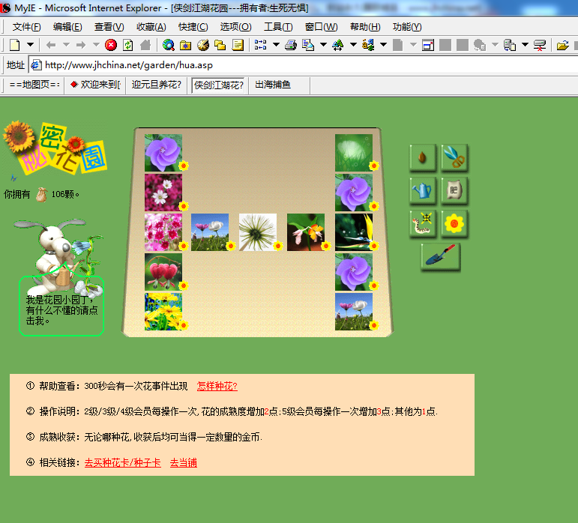
Task: Select the shovel digging tool
Action: (x=441, y=256)
